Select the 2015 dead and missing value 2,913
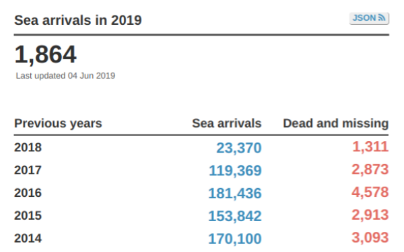The image size is (404, 252). [x=370, y=215]
